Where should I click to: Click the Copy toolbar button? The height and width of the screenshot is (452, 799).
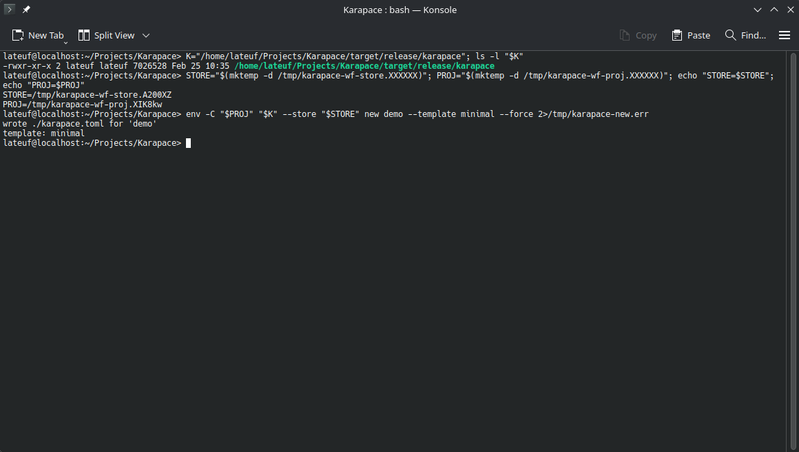[638, 35]
